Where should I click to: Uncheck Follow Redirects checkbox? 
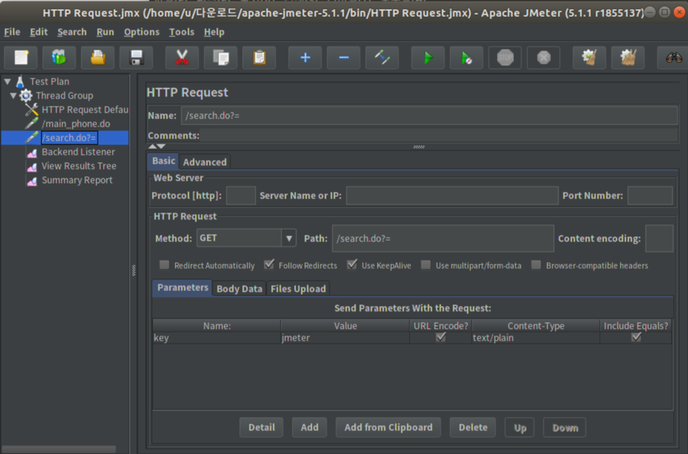[269, 264]
